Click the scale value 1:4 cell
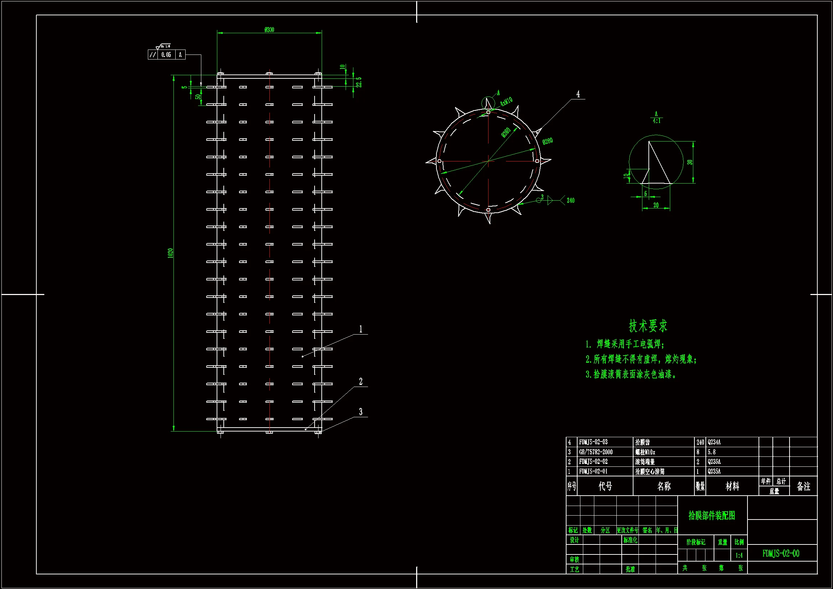This screenshot has width=833, height=589. (739, 555)
